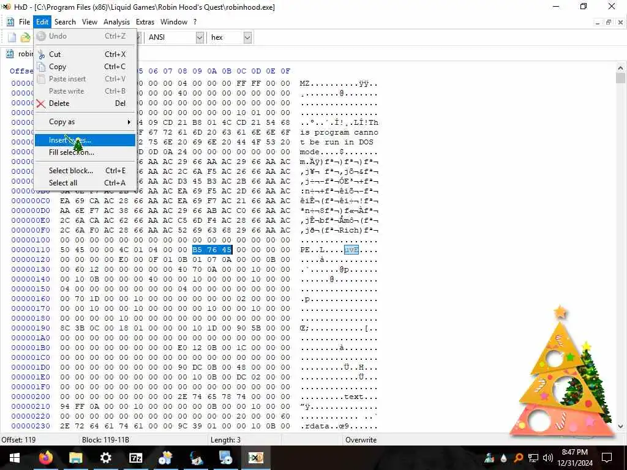Launch Firefox from the taskbar
The image size is (627, 470).
click(x=46, y=458)
